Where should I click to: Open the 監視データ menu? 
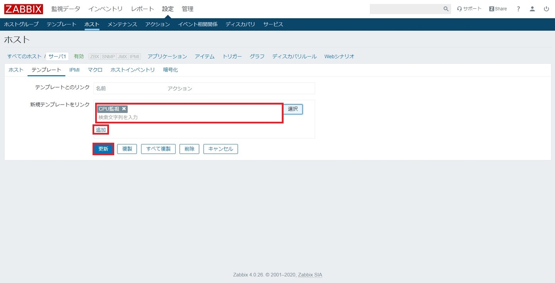coord(65,8)
